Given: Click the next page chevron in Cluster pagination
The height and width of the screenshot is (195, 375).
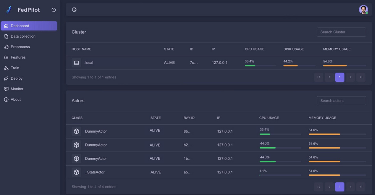Looking at the screenshot, I should point(350,77).
